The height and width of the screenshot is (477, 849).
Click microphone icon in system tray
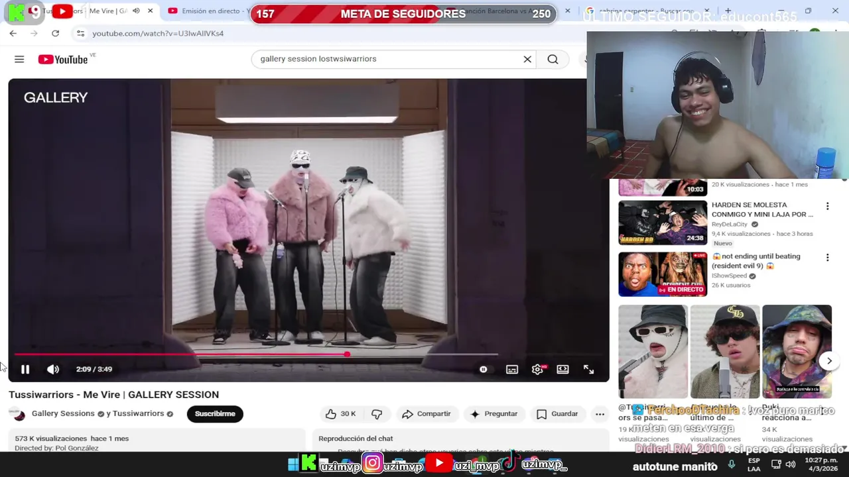click(732, 464)
